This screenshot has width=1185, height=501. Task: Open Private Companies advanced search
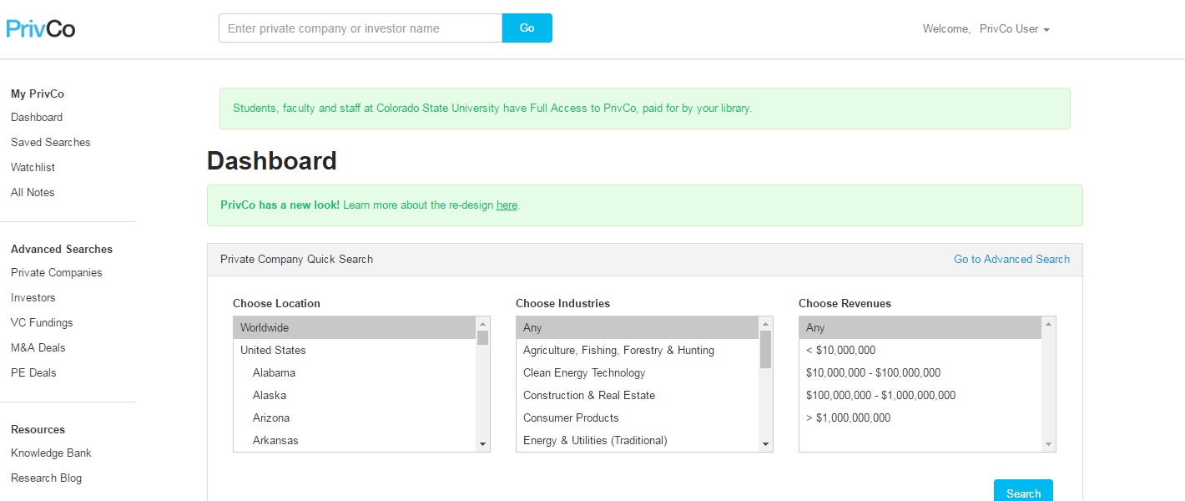click(x=57, y=273)
